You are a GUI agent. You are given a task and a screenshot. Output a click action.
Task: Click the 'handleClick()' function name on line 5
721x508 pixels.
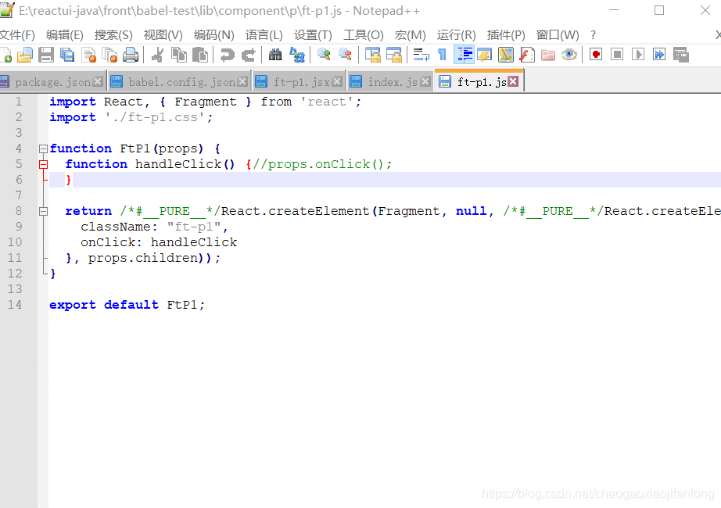185,164
